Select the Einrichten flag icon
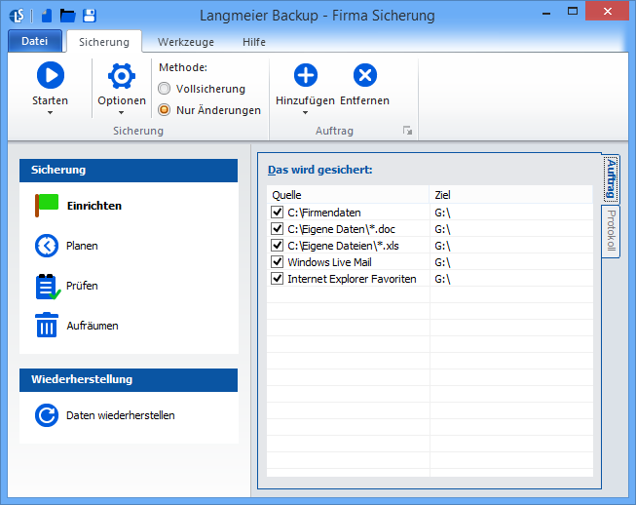636x505 pixels. (x=47, y=206)
